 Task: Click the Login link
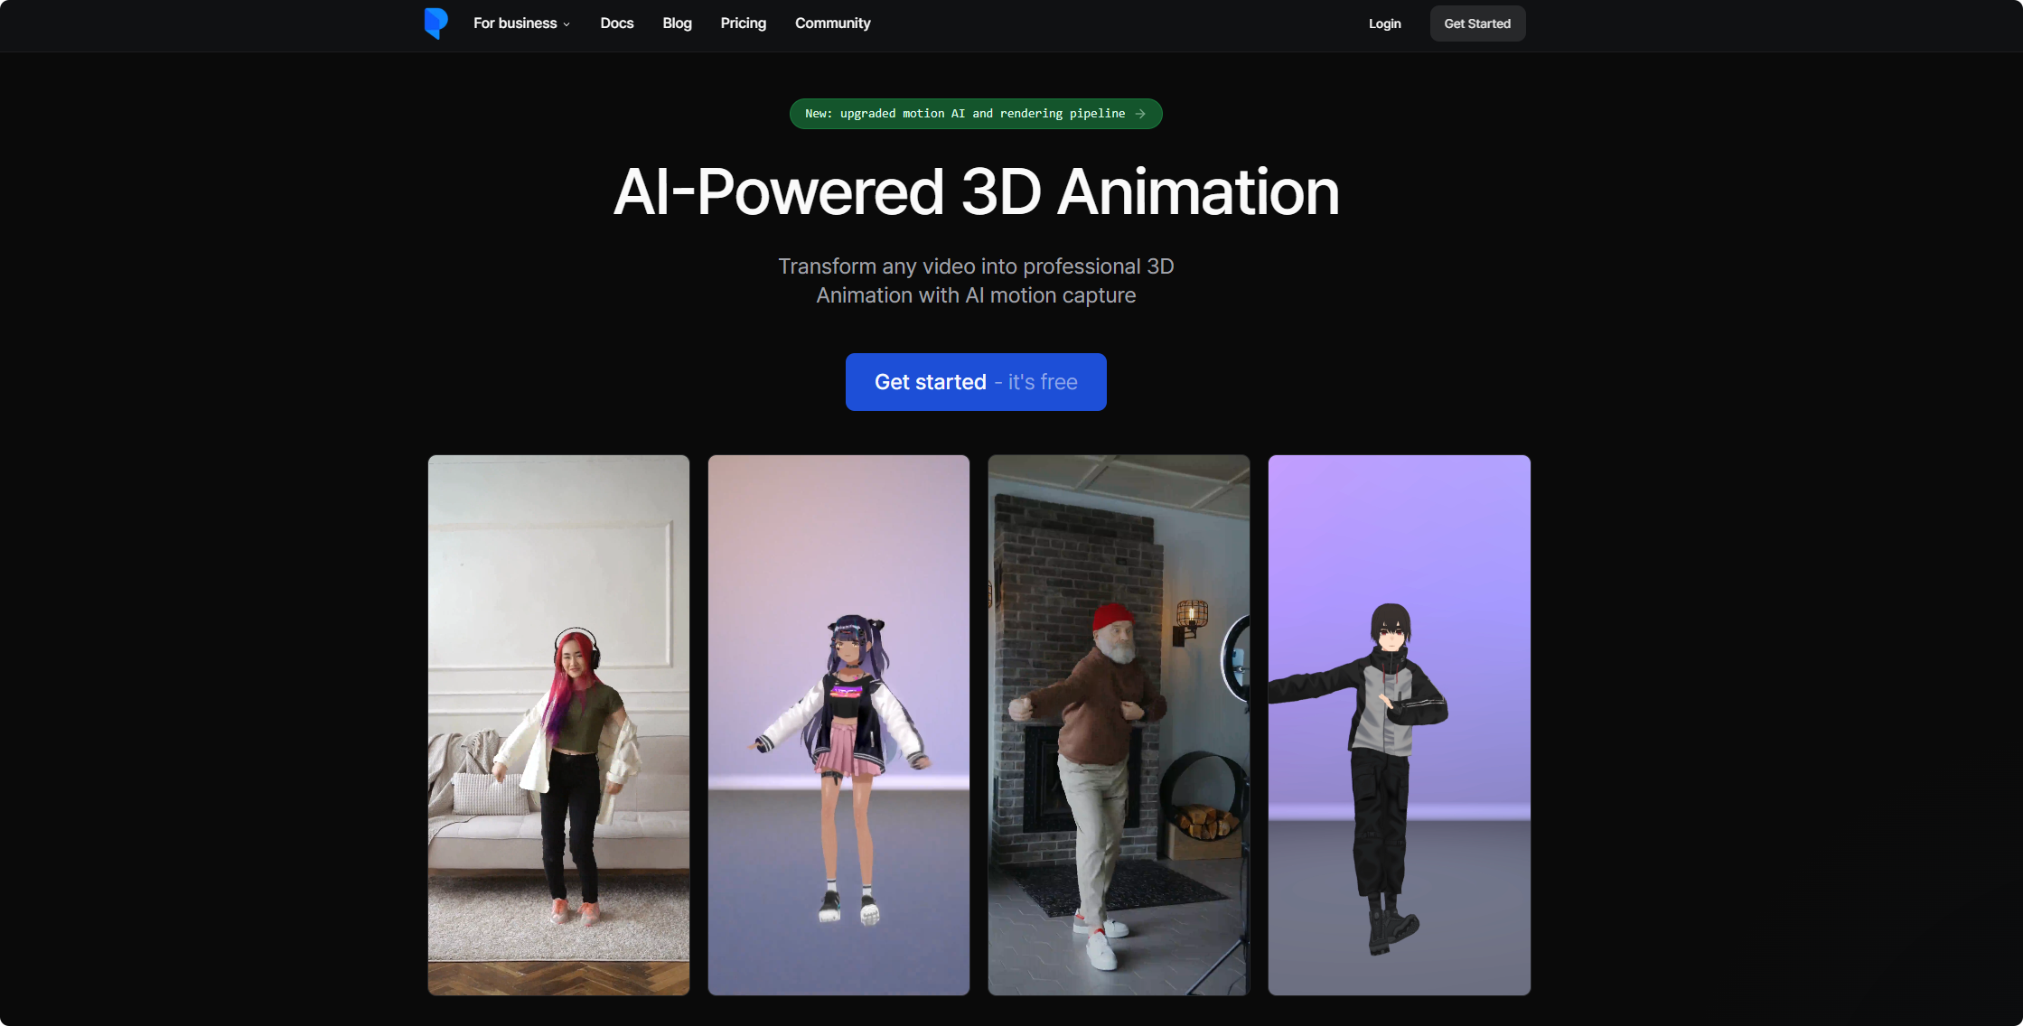click(1384, 23)
